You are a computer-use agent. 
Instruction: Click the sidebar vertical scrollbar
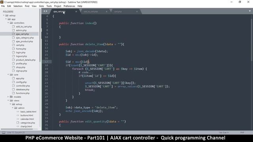(x=40, y=35)
